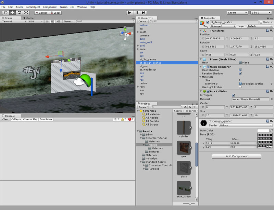This screenshot has height=210, width=274.
Task: Toggle the Is Trigger checkbox
Action: pyautogui.click(x=233, y=95)
